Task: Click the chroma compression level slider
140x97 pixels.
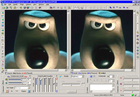Action: (x=17, y=83)
